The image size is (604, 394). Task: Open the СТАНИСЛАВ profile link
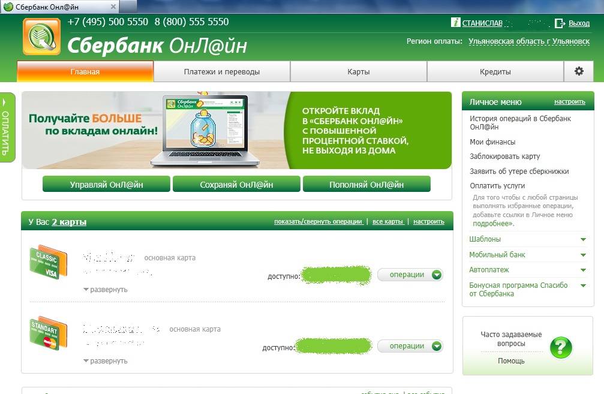482,23
